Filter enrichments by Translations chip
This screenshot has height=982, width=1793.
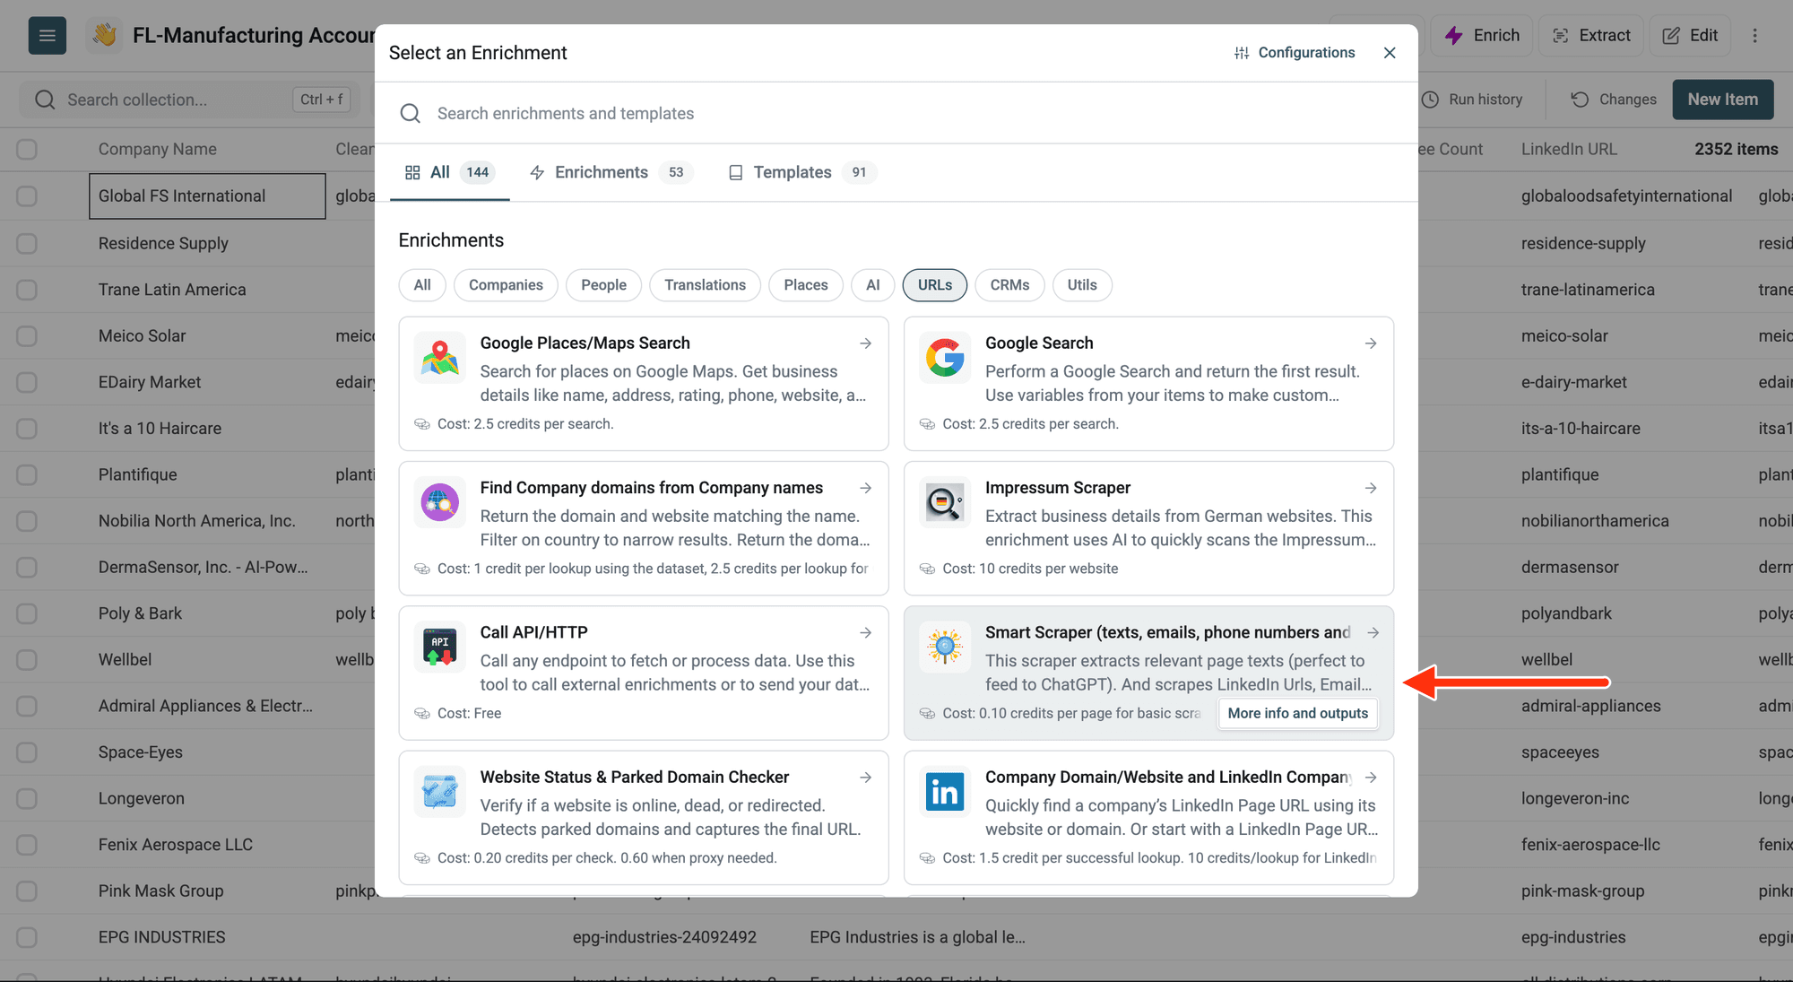click(x=705, y=285)
